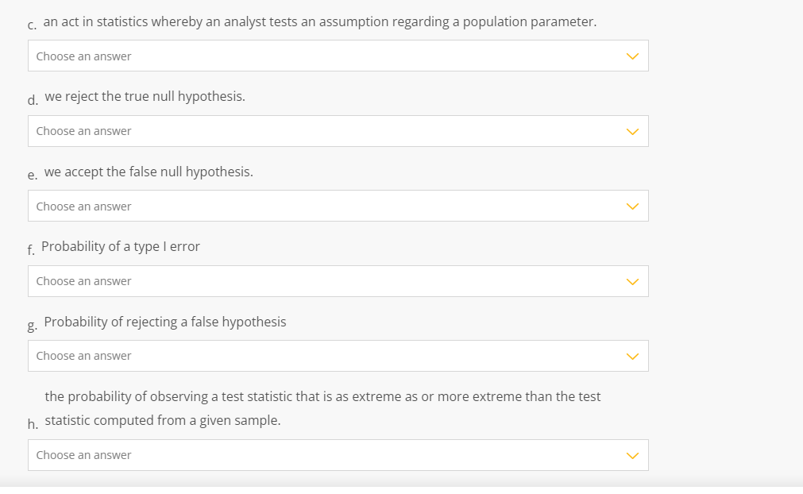Click the question c label text
This screenshot has height=494, width=803.
pyautogui.click(x=321, y=21)
